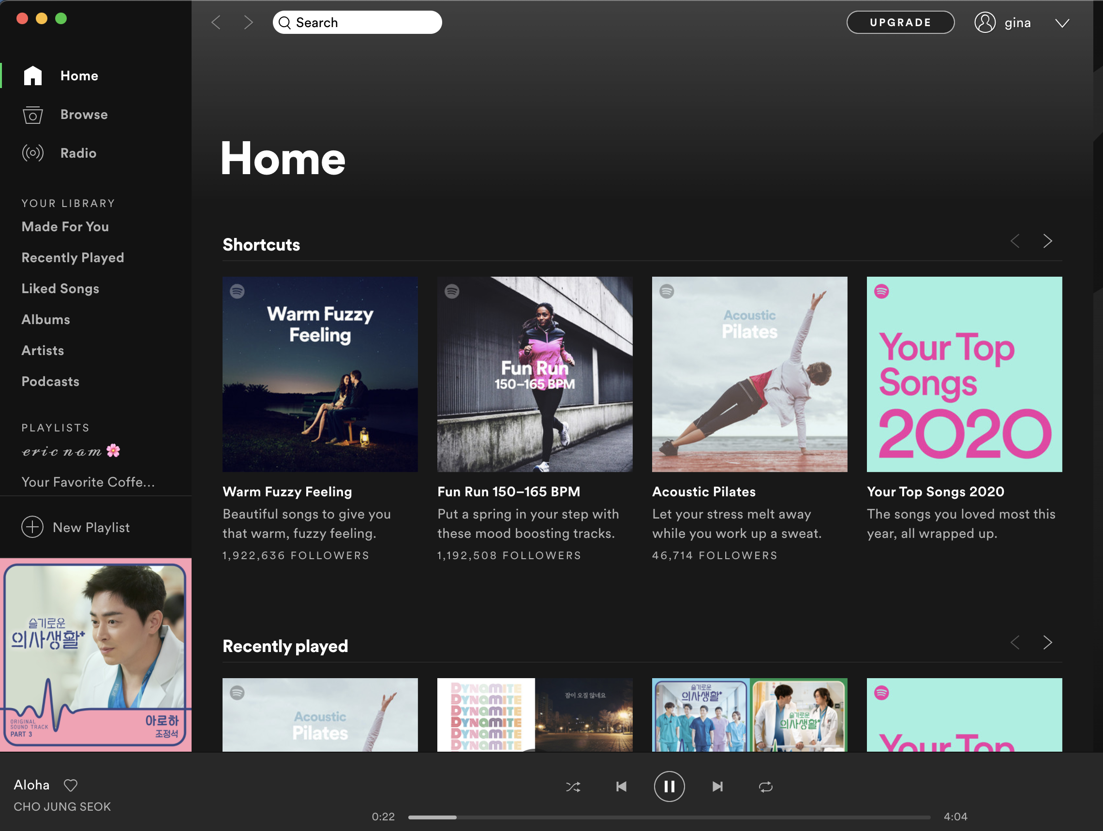Open Your Top Songs 2020 cover in Shortcuts

coord(964,374)
